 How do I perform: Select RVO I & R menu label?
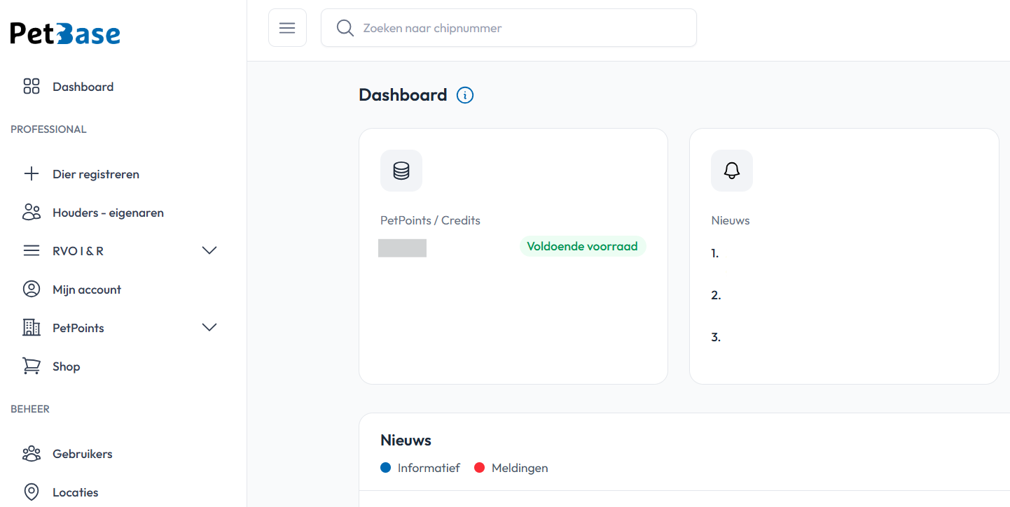pos(78,251)
